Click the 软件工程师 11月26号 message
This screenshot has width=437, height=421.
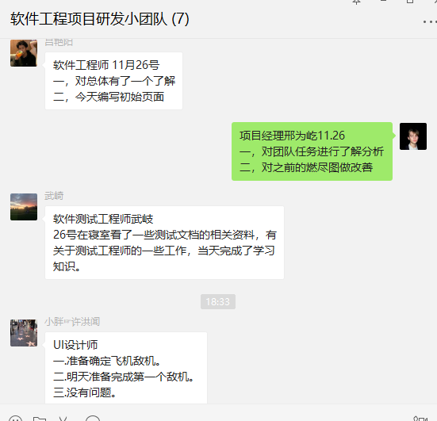coord(113,81)
